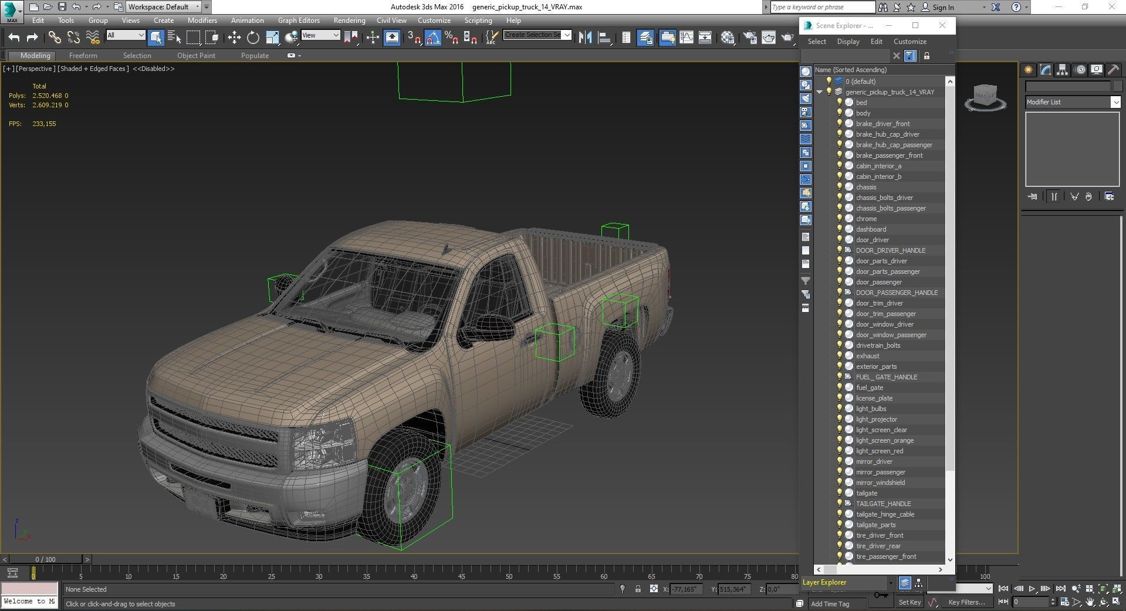The image size is (1126, 611).
Task: Choose the Select and Move tool
Action: [234, 38]
